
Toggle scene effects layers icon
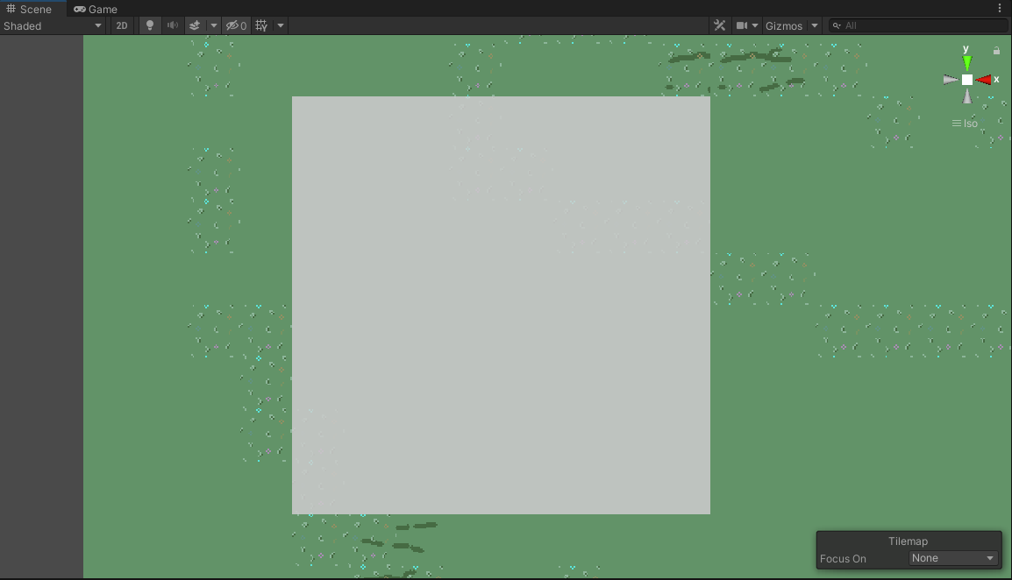pyautogui.click(x=196, y=25)
